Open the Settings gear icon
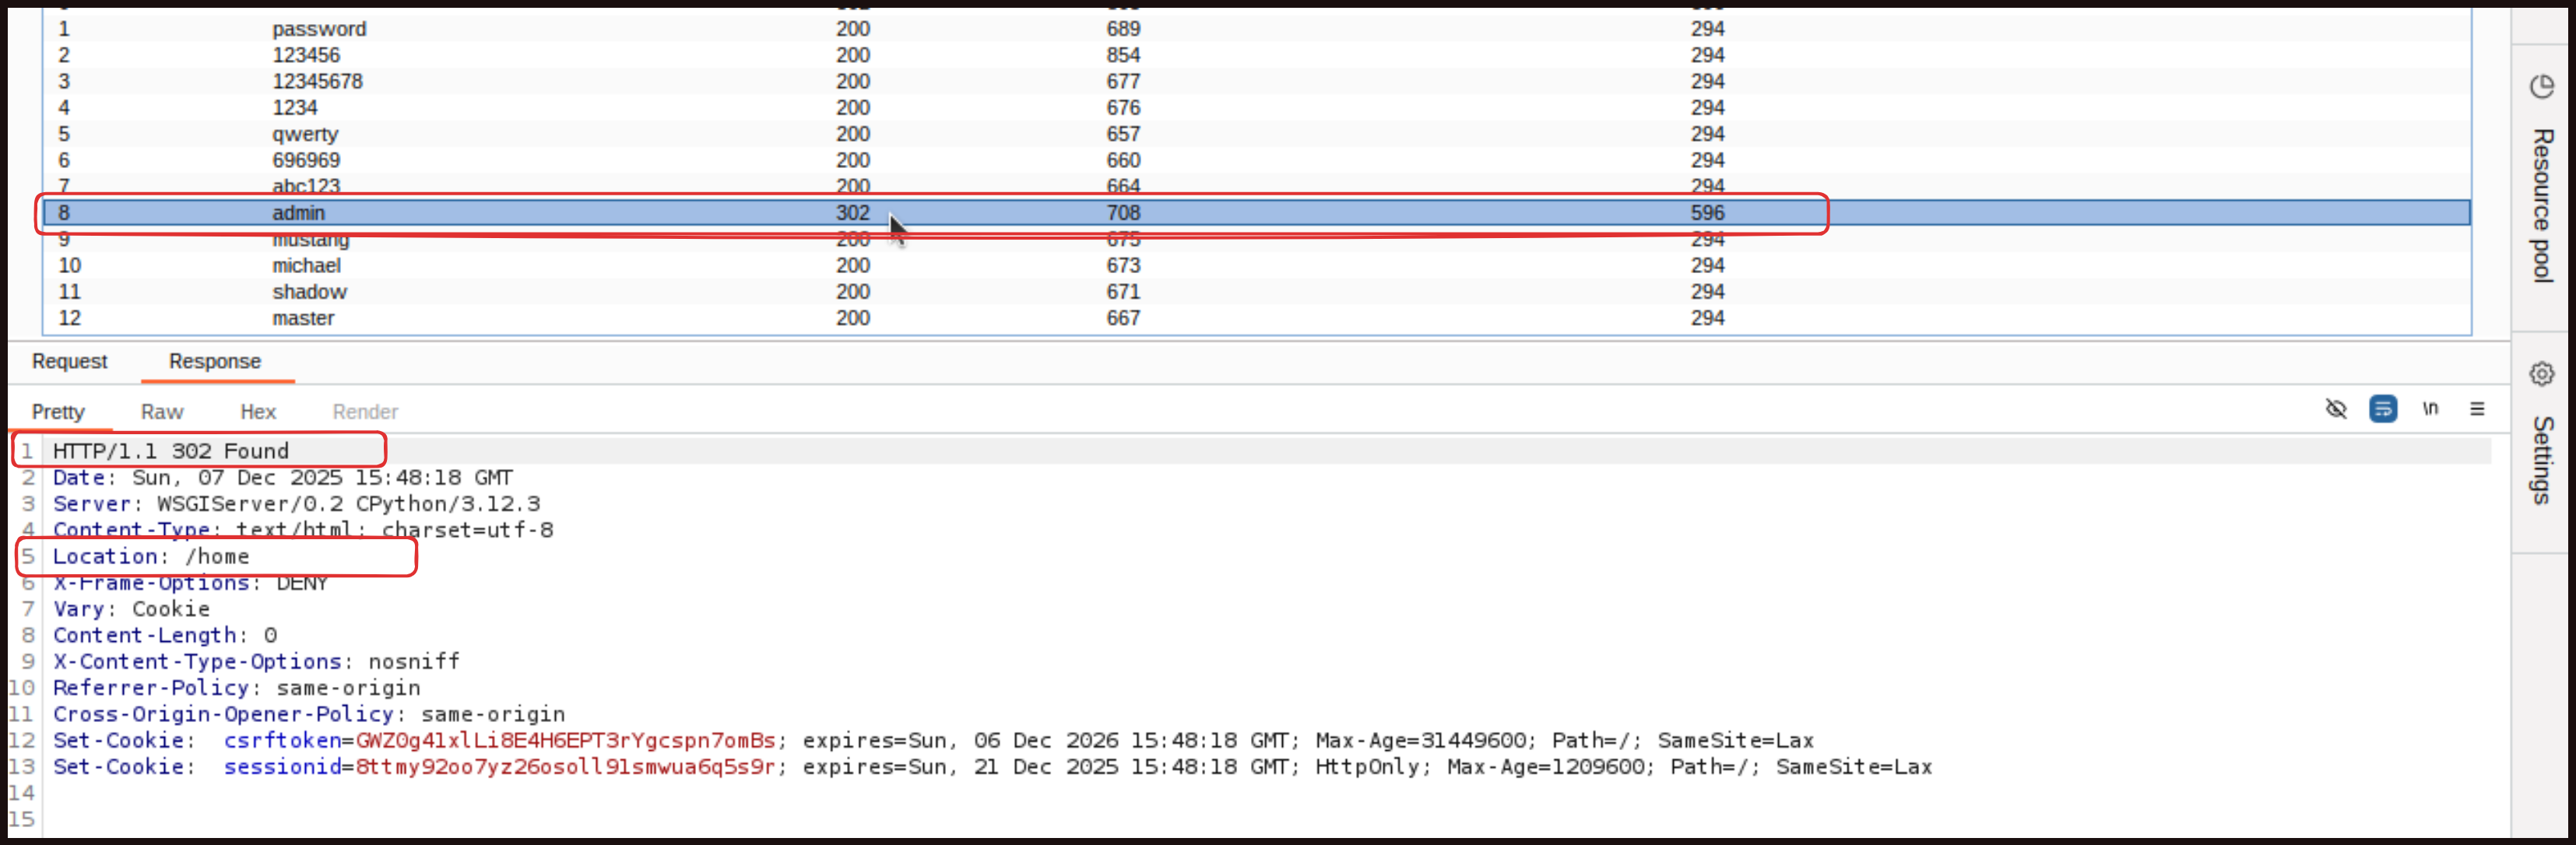This screenshot has height=845, width=2576. (x=2542, y=374)
